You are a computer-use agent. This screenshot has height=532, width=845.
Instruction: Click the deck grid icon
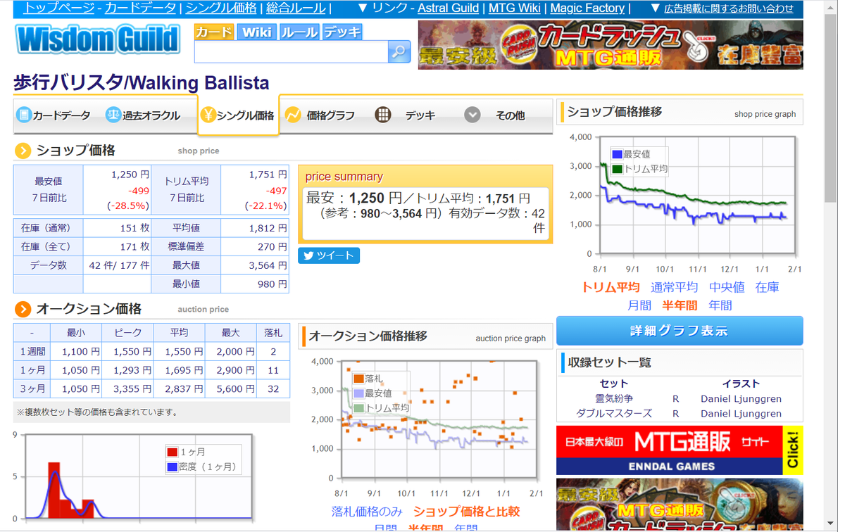click(383, 115)
